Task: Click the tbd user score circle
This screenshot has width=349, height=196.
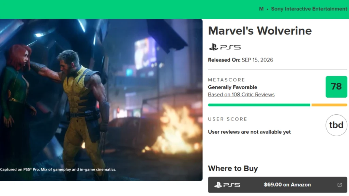Action: click(x=336, y=125)
